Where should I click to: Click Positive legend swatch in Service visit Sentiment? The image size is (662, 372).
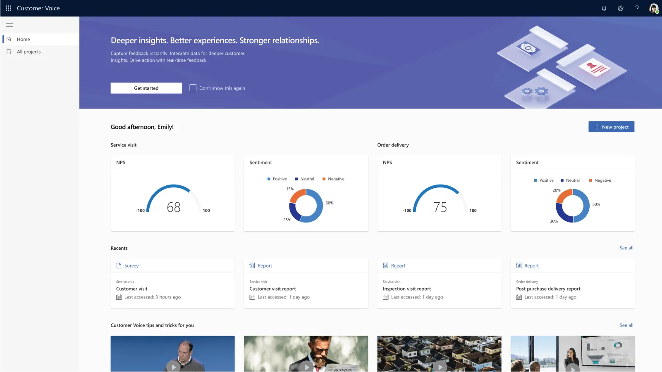[269, 179]
